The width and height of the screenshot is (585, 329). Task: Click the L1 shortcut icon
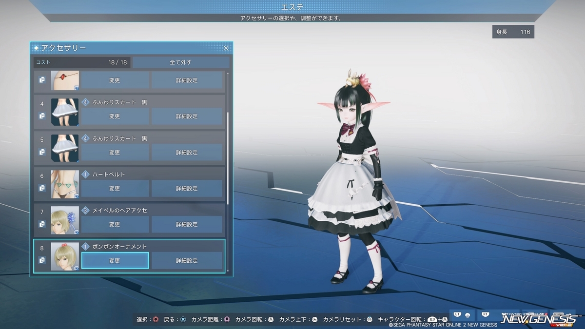(457, 314)
